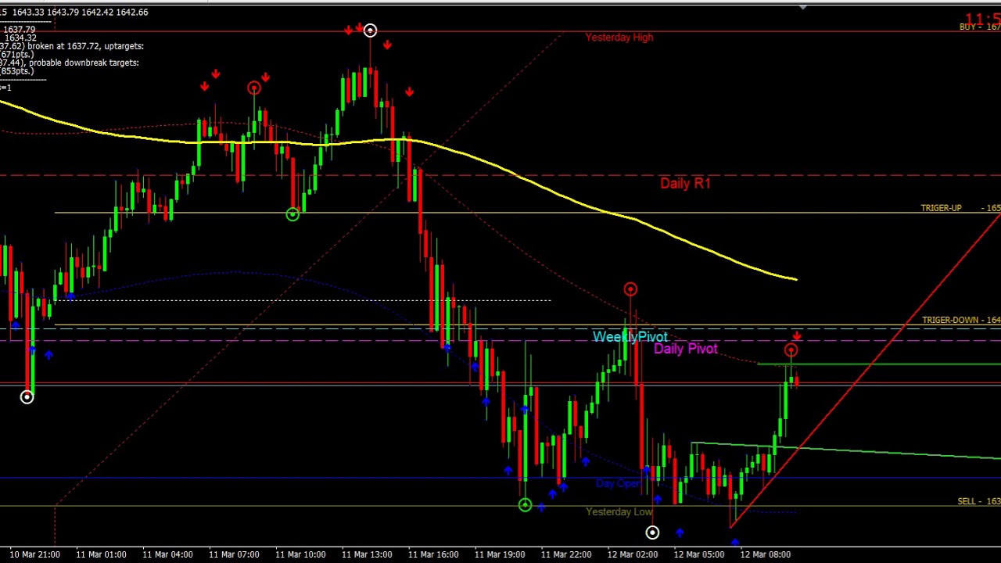Select the white circle marker at Yesterday High peak
1001x563 pixels.
pos(370,30)
